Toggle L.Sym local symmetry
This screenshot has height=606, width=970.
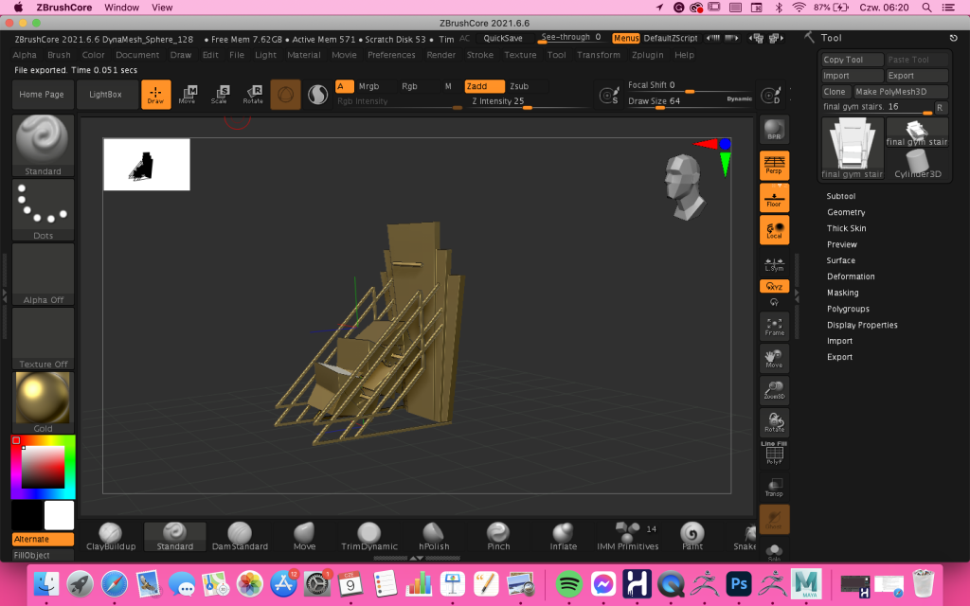pyautogui.click(x=774, y=264)
